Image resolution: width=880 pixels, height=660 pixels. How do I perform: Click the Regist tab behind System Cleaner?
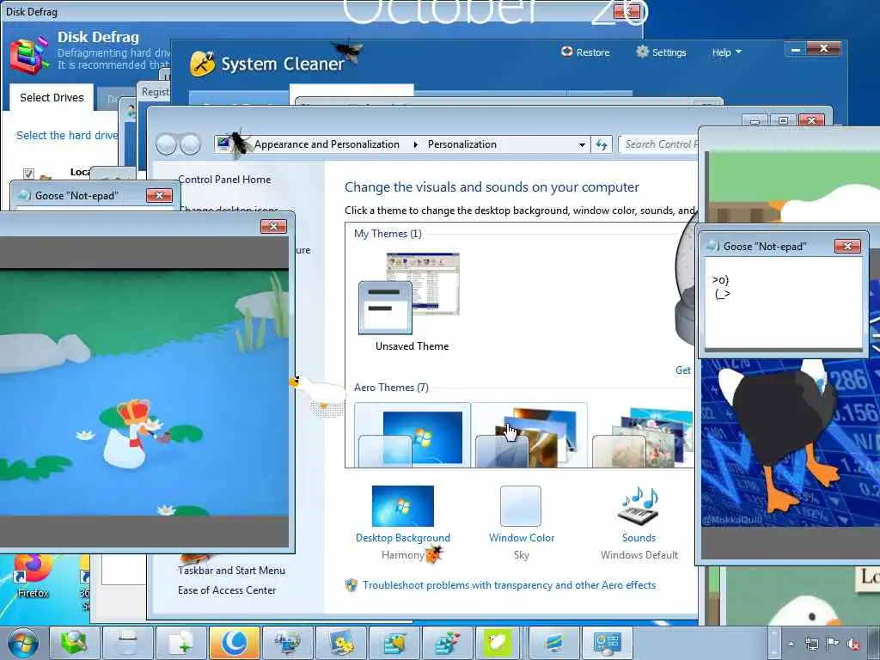[155, 91]
